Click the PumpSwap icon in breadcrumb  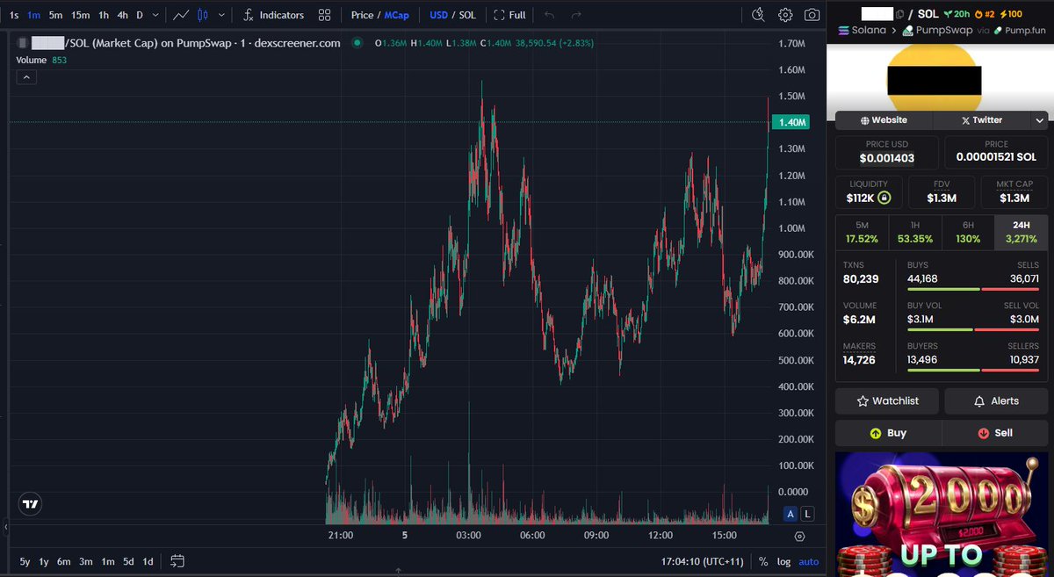tap(908, 30)
